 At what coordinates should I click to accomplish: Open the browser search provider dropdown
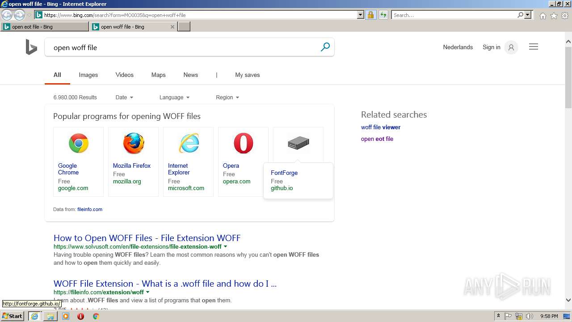coord(528,15)
